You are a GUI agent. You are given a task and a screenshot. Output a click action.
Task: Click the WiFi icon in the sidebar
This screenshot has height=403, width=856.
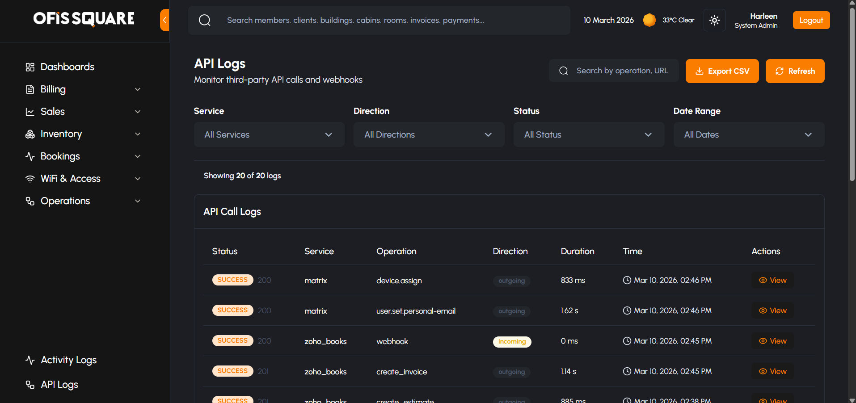pos(30,179)
